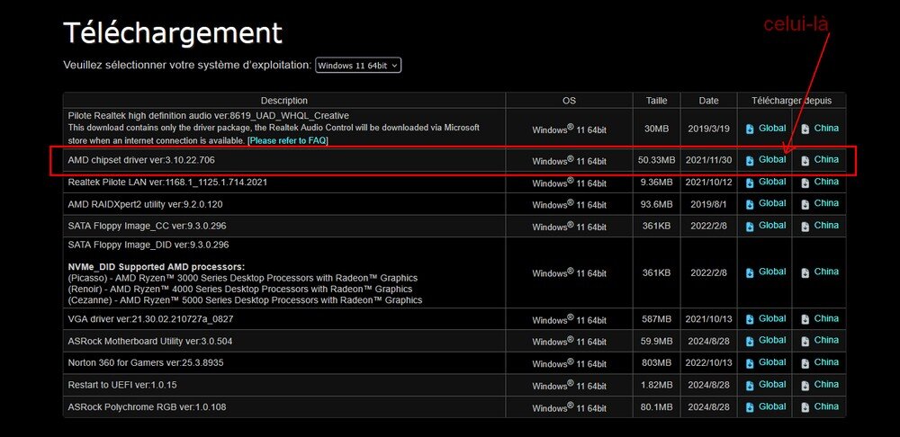Image resolution: width=900 pixels, height=437 pixels.
Task: Select the AMD chipset driver ver:3.10.22.706 description text
Action: point(141,160)
